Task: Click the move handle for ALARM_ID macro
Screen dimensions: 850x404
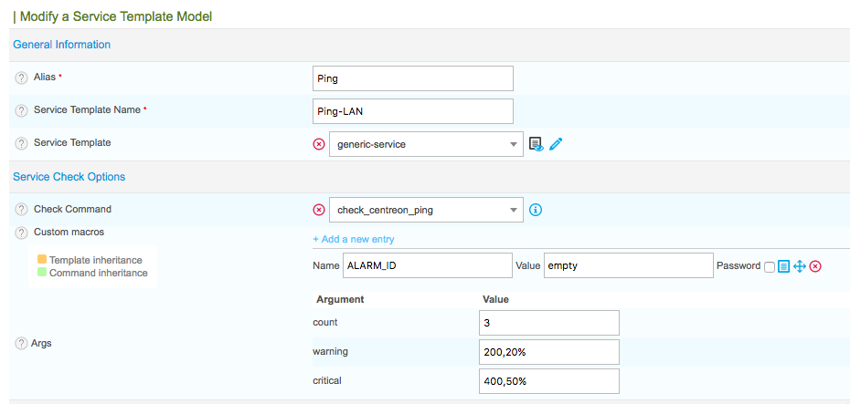Action: pos(799,266)
